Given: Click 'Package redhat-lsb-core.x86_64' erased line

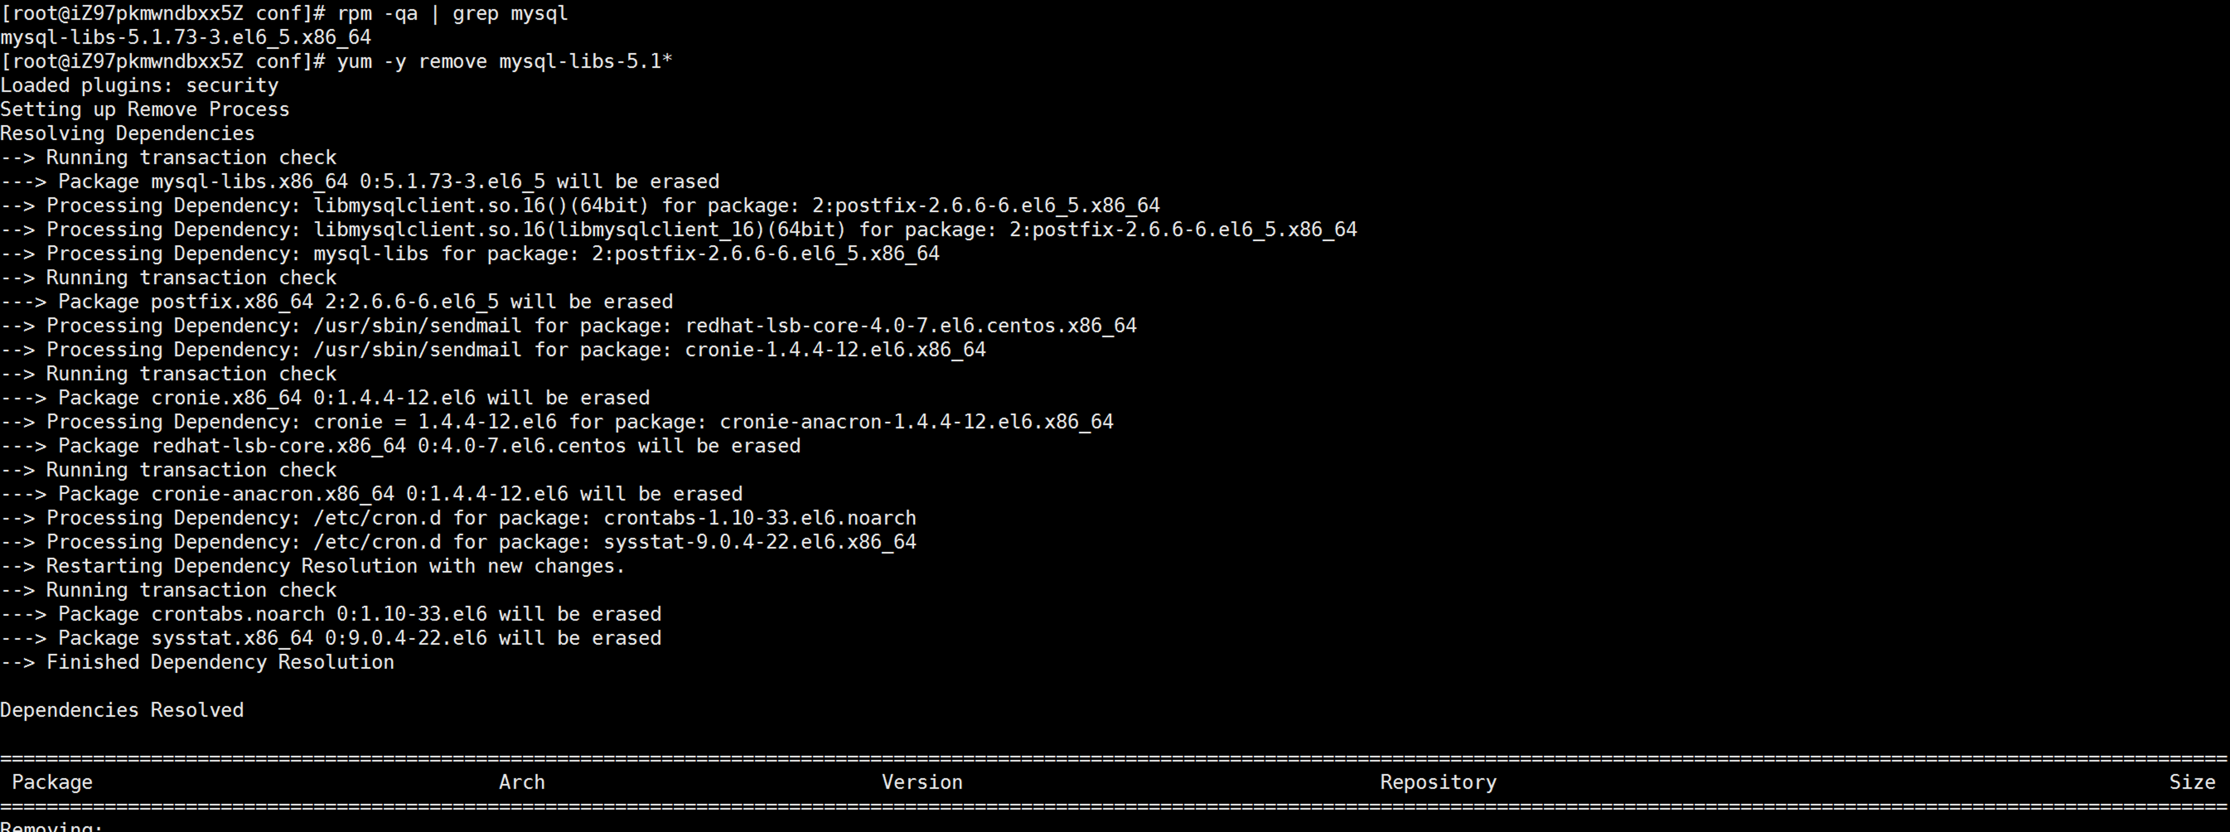Looking at the screenshot, I should 400,447.
